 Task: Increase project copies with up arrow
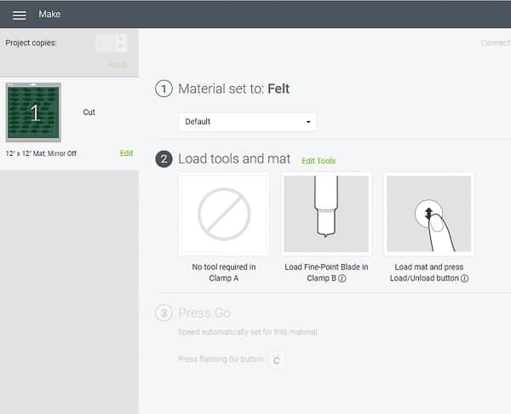(121, 38)
